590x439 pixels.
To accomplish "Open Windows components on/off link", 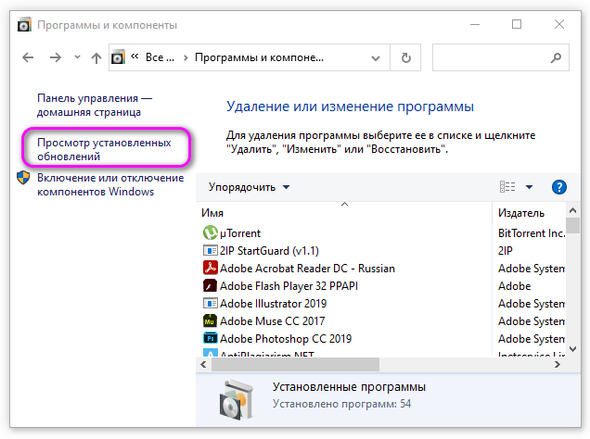I will point(110,184).
